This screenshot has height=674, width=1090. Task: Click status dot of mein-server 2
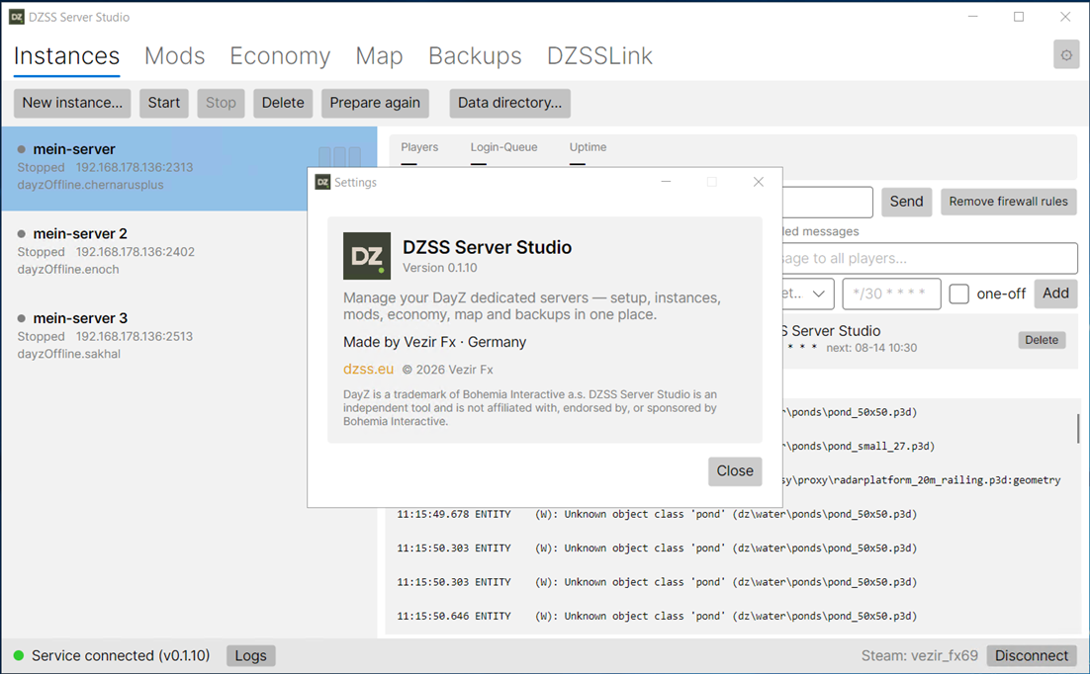[22, 233]
